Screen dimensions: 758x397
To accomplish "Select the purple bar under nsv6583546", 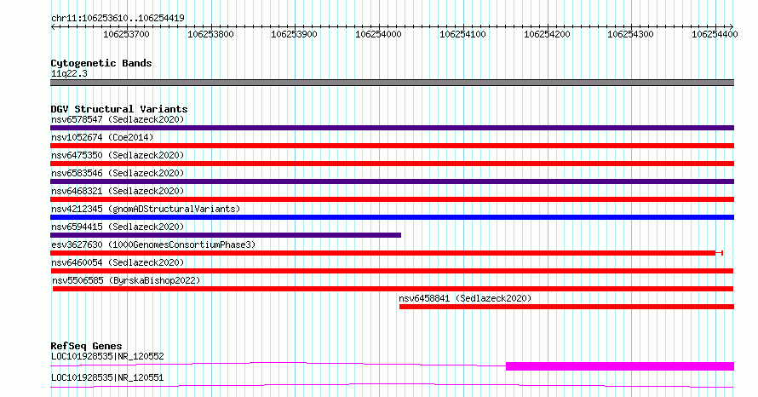I will click(392, 181).
